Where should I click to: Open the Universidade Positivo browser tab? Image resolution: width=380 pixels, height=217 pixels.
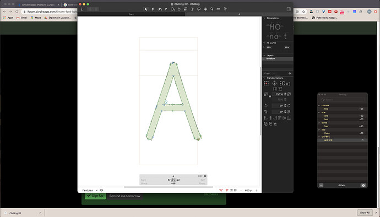[38, 4]
